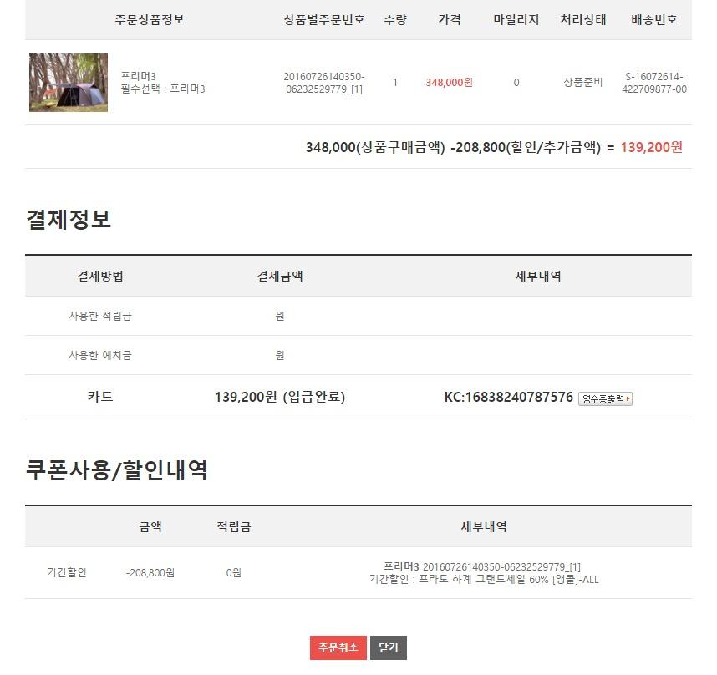Screen dimensions: 717x675
Task: Click the total 139,200원 red amount
Action: point(651,147)
